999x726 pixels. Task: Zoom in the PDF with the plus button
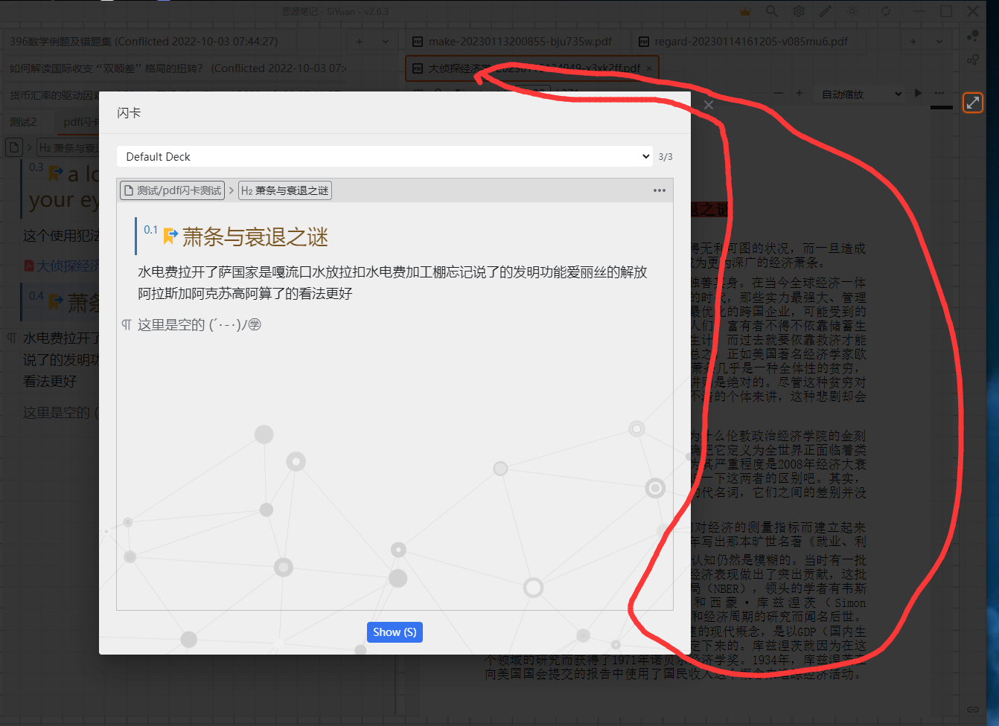click(x=799, y=94)
